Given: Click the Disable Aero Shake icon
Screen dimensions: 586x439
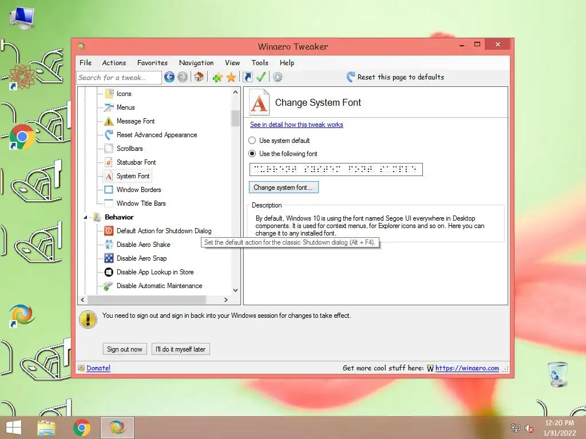Looking at the screenshot, I should pos(109,245).
